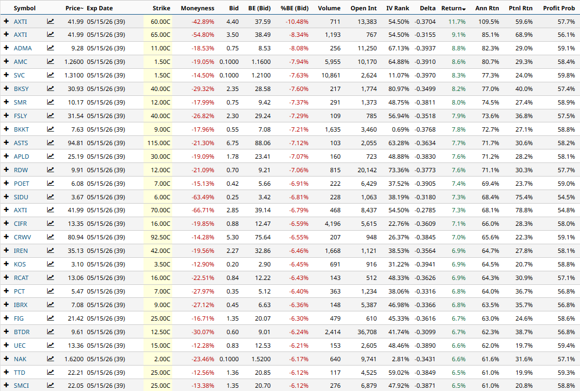Open the IREN symbol link
The height and width of the screenshot is (391, 580).
21,251
